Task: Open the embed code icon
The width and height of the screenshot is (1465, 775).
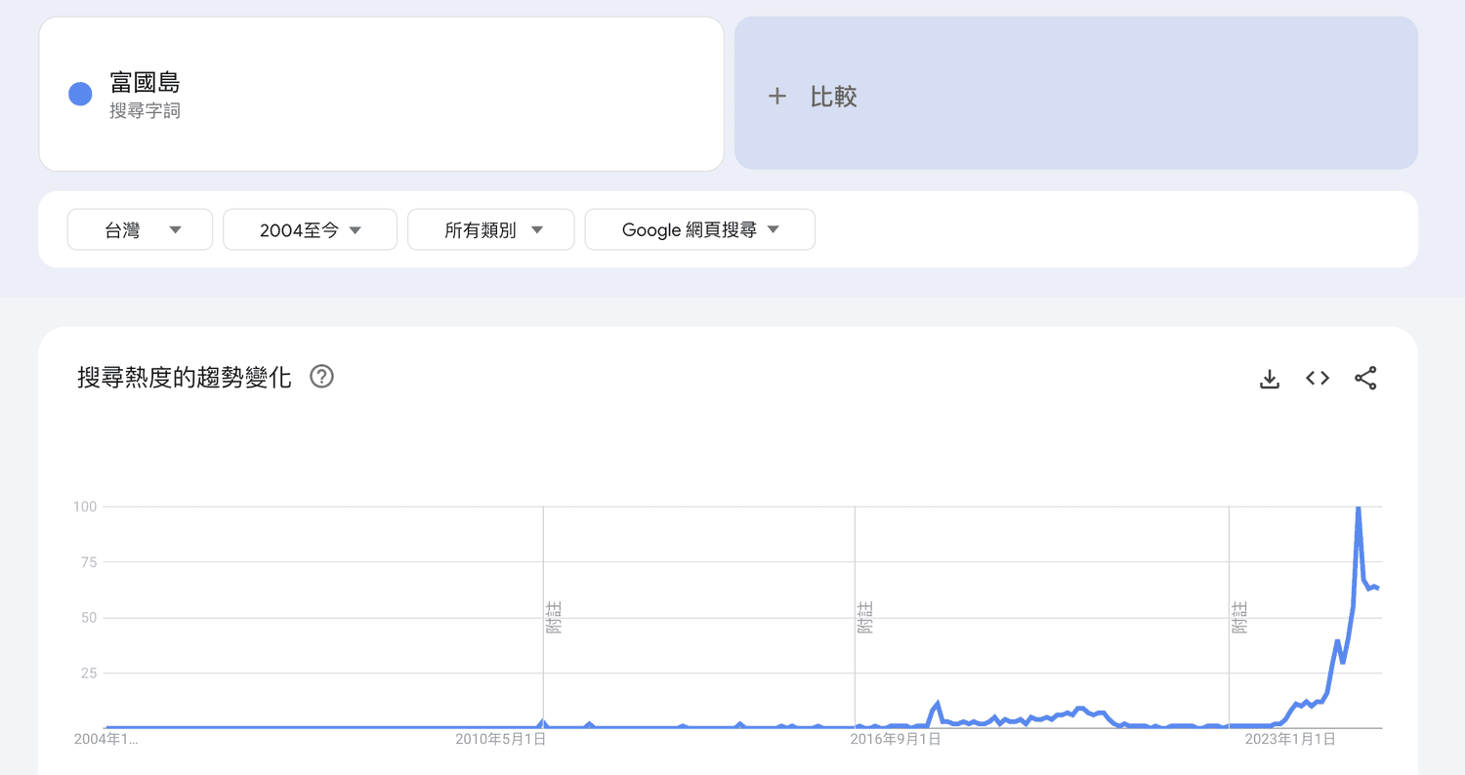Action: point(1318,379)
